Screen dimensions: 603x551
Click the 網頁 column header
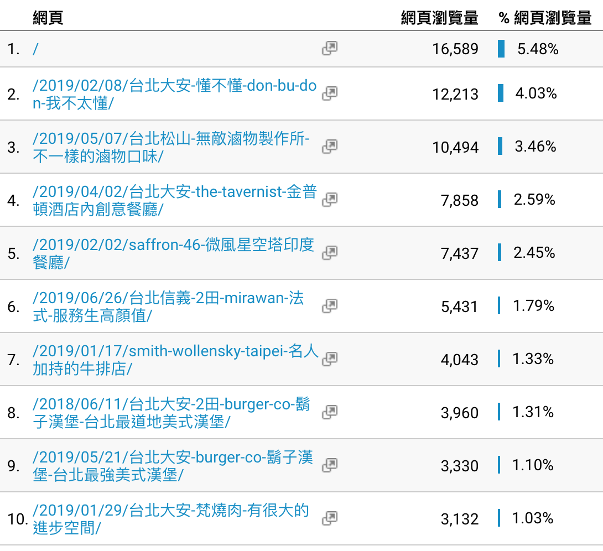point(48,18)
